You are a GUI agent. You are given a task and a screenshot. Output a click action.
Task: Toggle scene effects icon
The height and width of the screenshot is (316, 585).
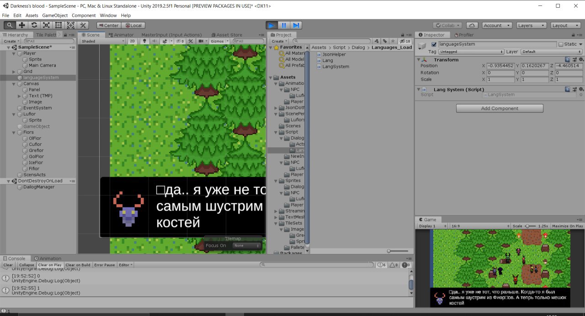pyautogui.click(x=165, y=41)
